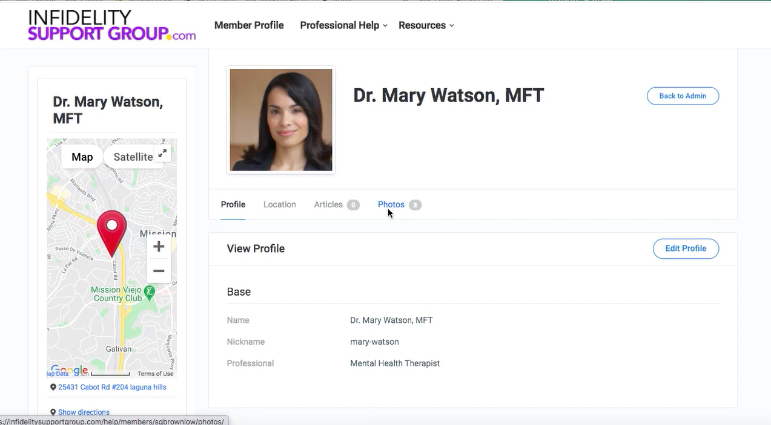Switch the map to Satellite view

[133, 157]
